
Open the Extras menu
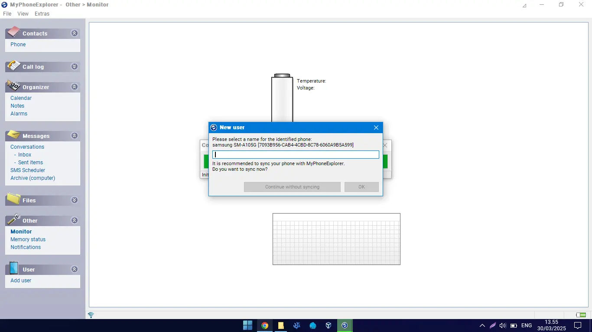(42, 14)
